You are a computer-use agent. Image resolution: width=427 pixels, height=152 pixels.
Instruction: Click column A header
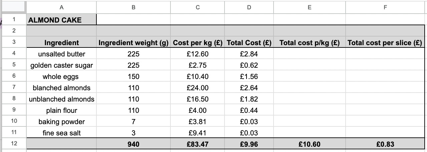[61, 7]
